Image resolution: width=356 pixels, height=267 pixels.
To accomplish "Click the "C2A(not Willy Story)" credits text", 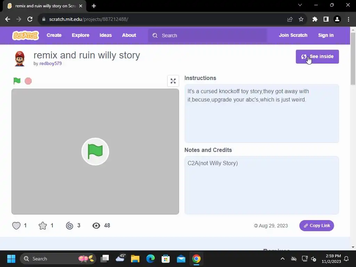I will [x=212, y=163].
